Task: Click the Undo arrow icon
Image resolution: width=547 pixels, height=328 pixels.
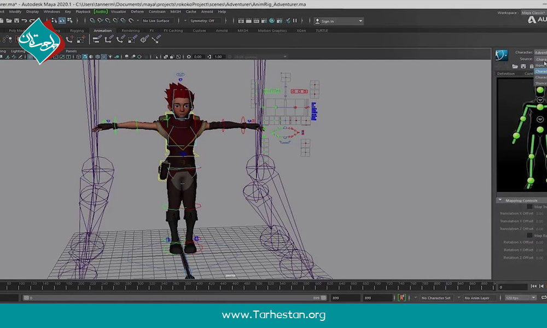Action: [24, 21]
